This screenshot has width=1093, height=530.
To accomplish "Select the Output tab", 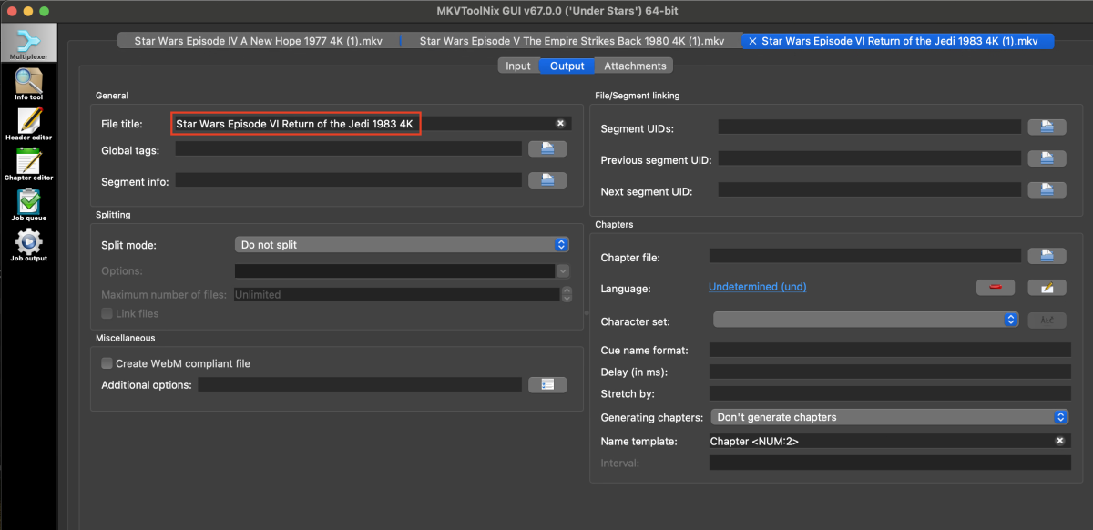I will 567,66.
